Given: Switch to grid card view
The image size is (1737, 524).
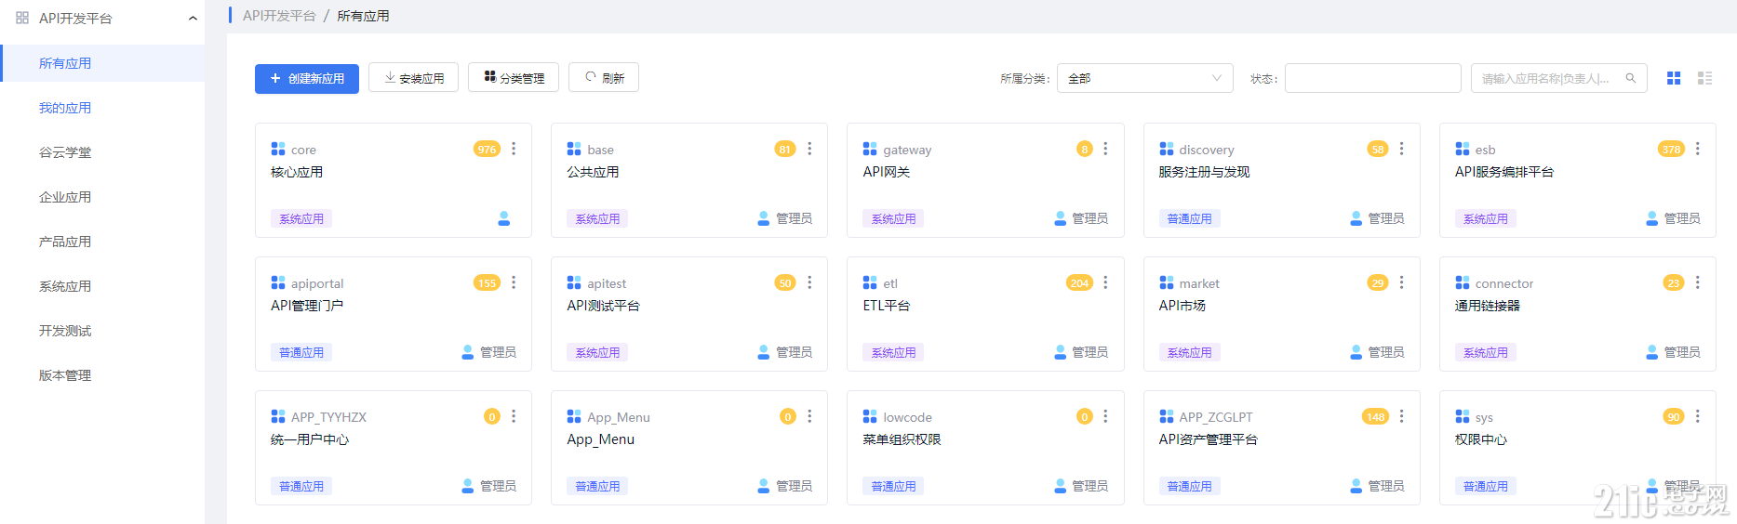Looking at the screenshot, I should (1674, 78).
